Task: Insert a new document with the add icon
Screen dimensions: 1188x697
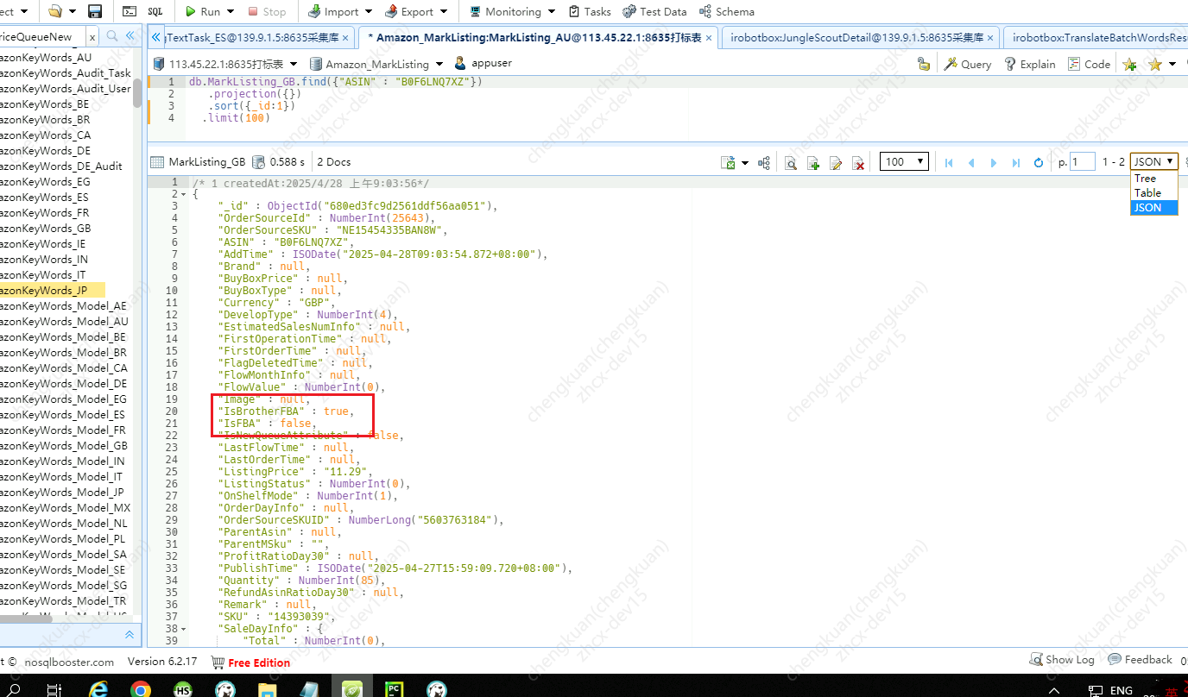Action: (812, 162)
